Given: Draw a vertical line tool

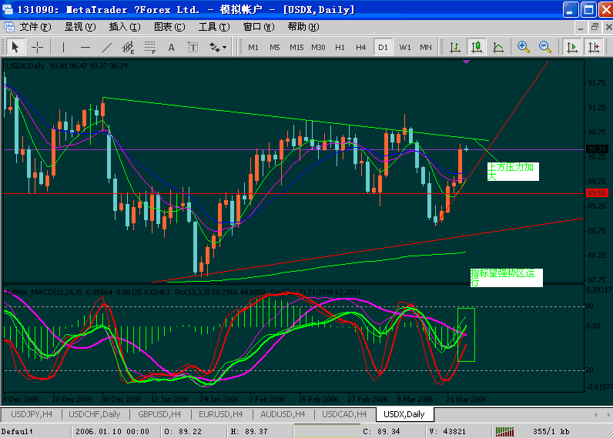Looking at the screenshot, I should [x=63, y=47].
